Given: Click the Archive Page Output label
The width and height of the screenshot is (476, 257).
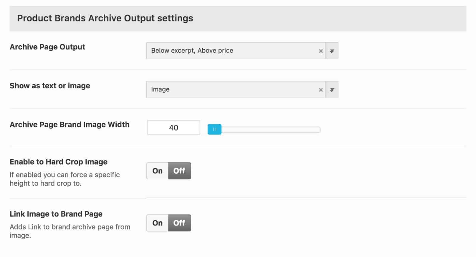Looking at the screenshot, I should click(x=47, y=47).
